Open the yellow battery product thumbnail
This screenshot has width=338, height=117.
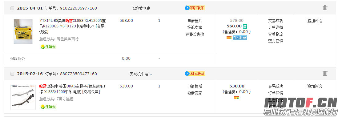pos(23,32)
